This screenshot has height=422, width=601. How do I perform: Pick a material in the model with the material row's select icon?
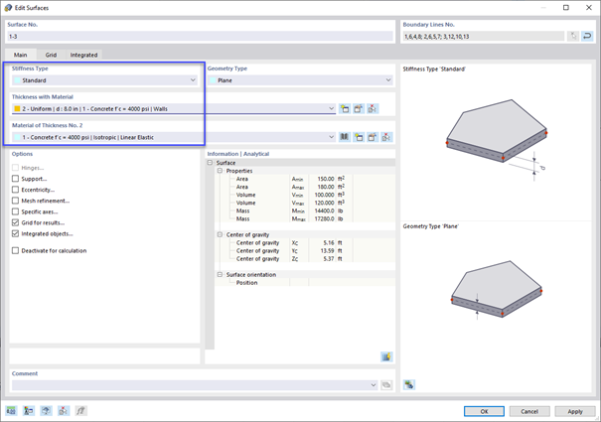point(386,137)
